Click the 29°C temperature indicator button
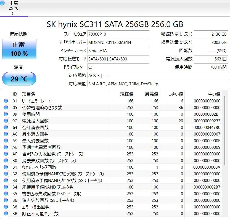The width and height of the screenshot is (230, 220). [19, 79]
